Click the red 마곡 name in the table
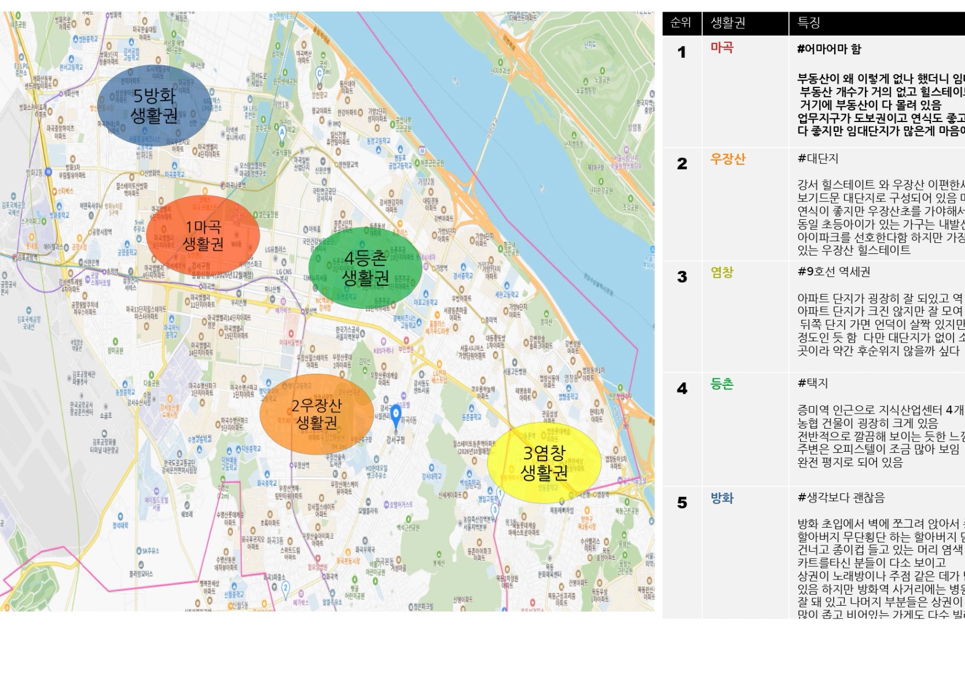The image size is (965, 682). point(722,47)
